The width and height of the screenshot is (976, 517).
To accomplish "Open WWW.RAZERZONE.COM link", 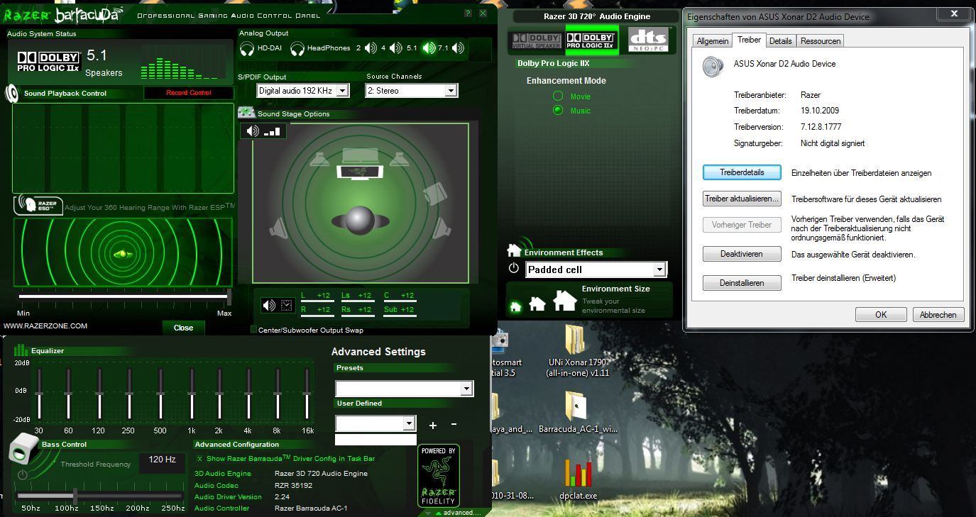I will click(45, 326).
